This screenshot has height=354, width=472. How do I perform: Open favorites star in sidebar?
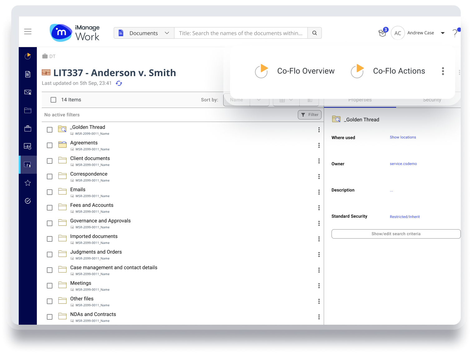28,183
